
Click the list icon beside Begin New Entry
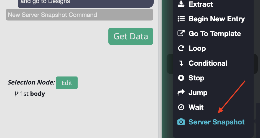pyautogui.click(x=181, y=19)
